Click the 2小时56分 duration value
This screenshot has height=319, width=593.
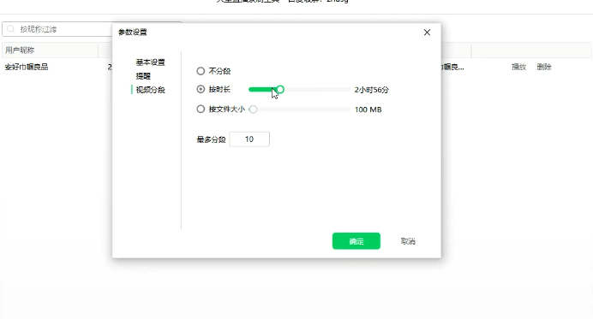point(371,90)
